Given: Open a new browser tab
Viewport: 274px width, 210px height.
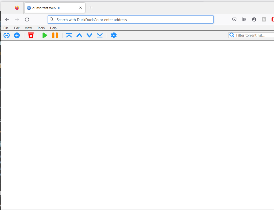Looking at the screenshot, I should pos(91,8).
